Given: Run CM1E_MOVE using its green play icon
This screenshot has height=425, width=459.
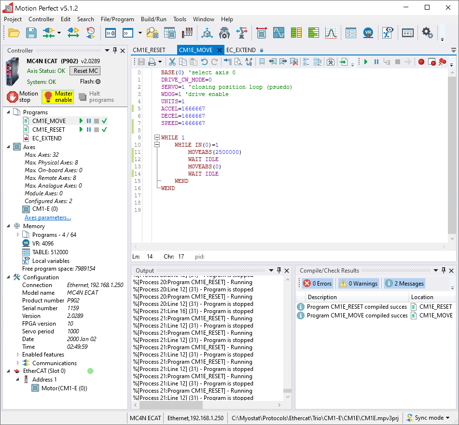Looking at the screenshot, I should (x=81, y=121).
